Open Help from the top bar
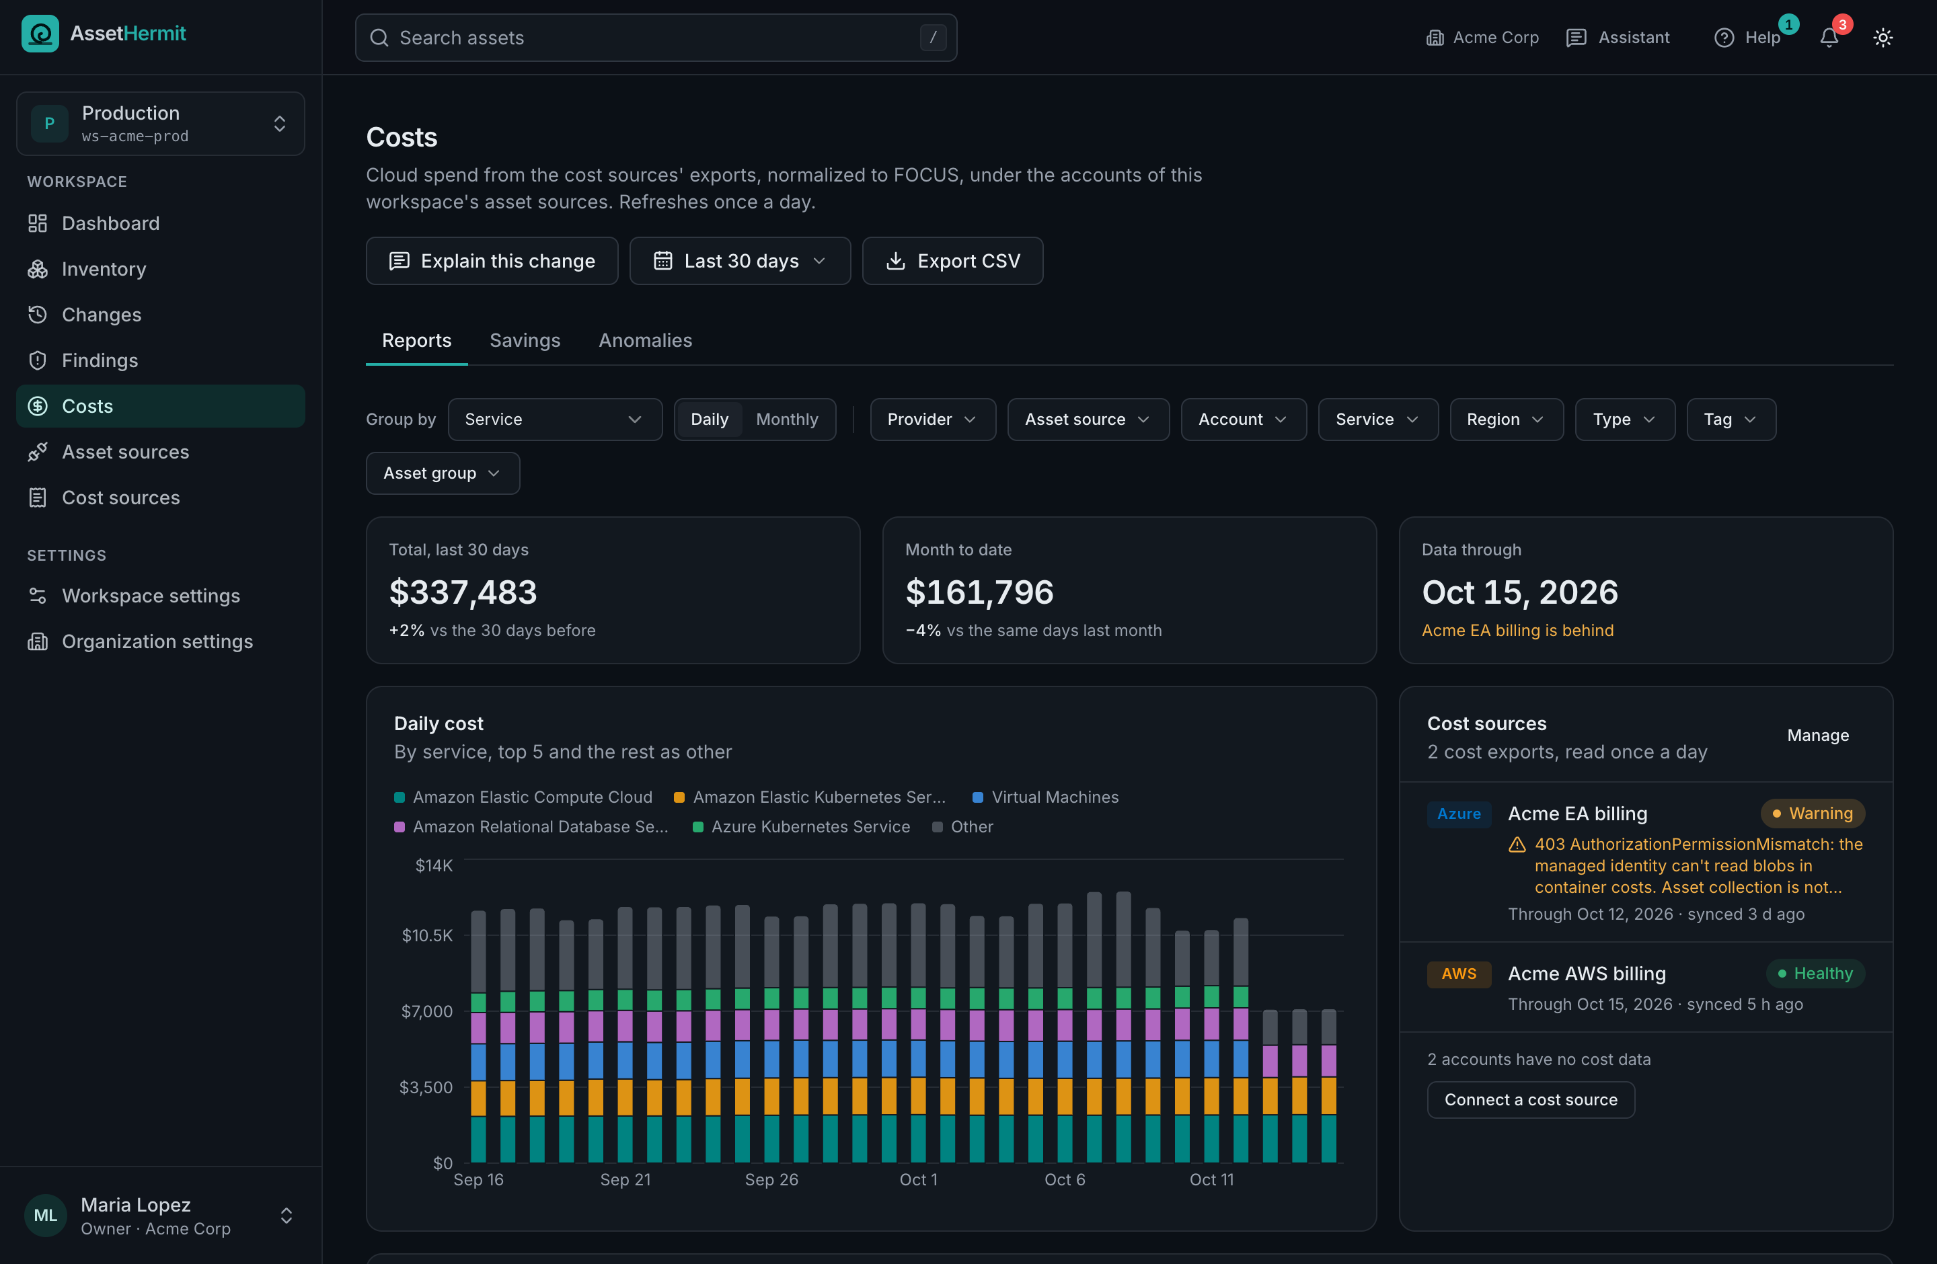Viewport: 1937px width, 1264px height. click(1747, 38)
